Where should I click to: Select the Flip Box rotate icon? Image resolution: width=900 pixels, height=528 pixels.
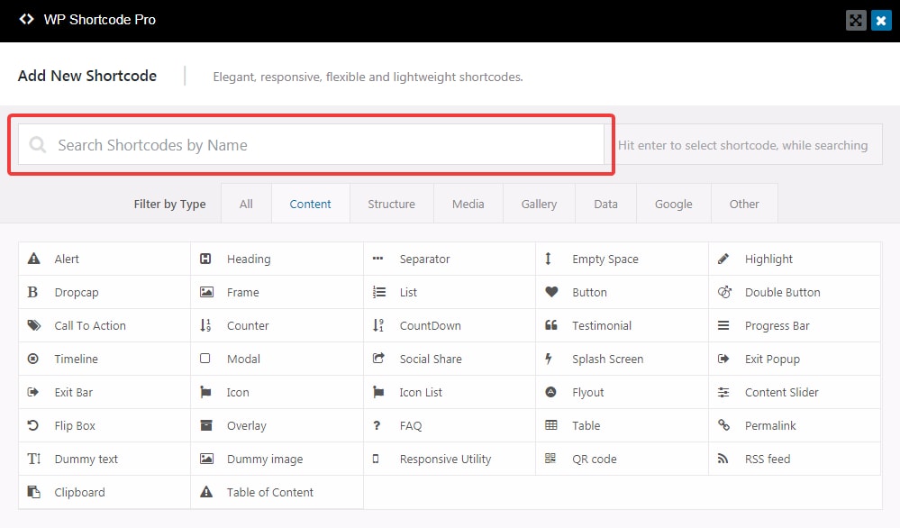(33, 425)
